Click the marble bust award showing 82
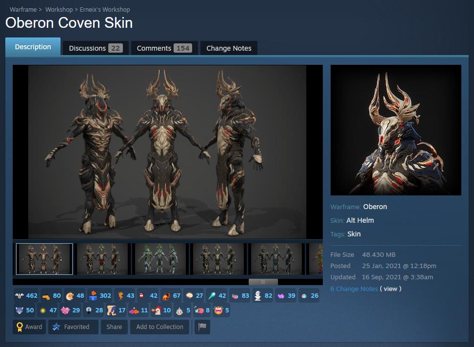The height and width of the screenshot is (347, 474). 263,295
